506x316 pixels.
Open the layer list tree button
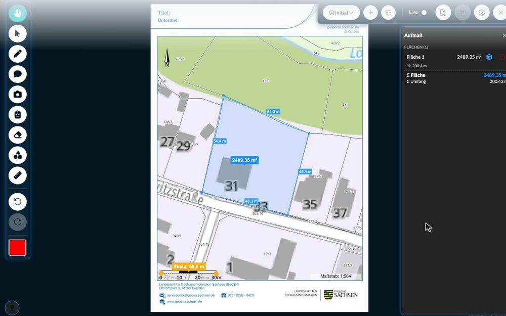388,13
